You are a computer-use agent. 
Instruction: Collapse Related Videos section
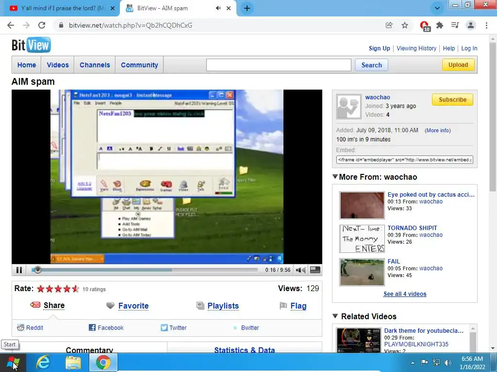click(x=335, y=316)
